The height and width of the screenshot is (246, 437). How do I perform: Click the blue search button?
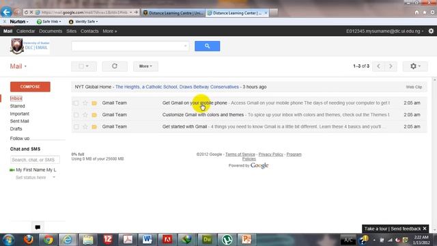point(207,46)
